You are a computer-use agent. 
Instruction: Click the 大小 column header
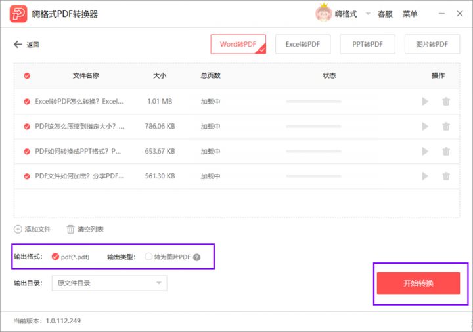(160, 75)
